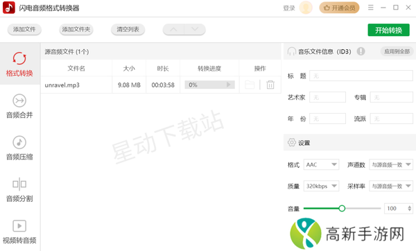
Task: Click the 添加文件夹 add folder button
Action: (76, 29)
